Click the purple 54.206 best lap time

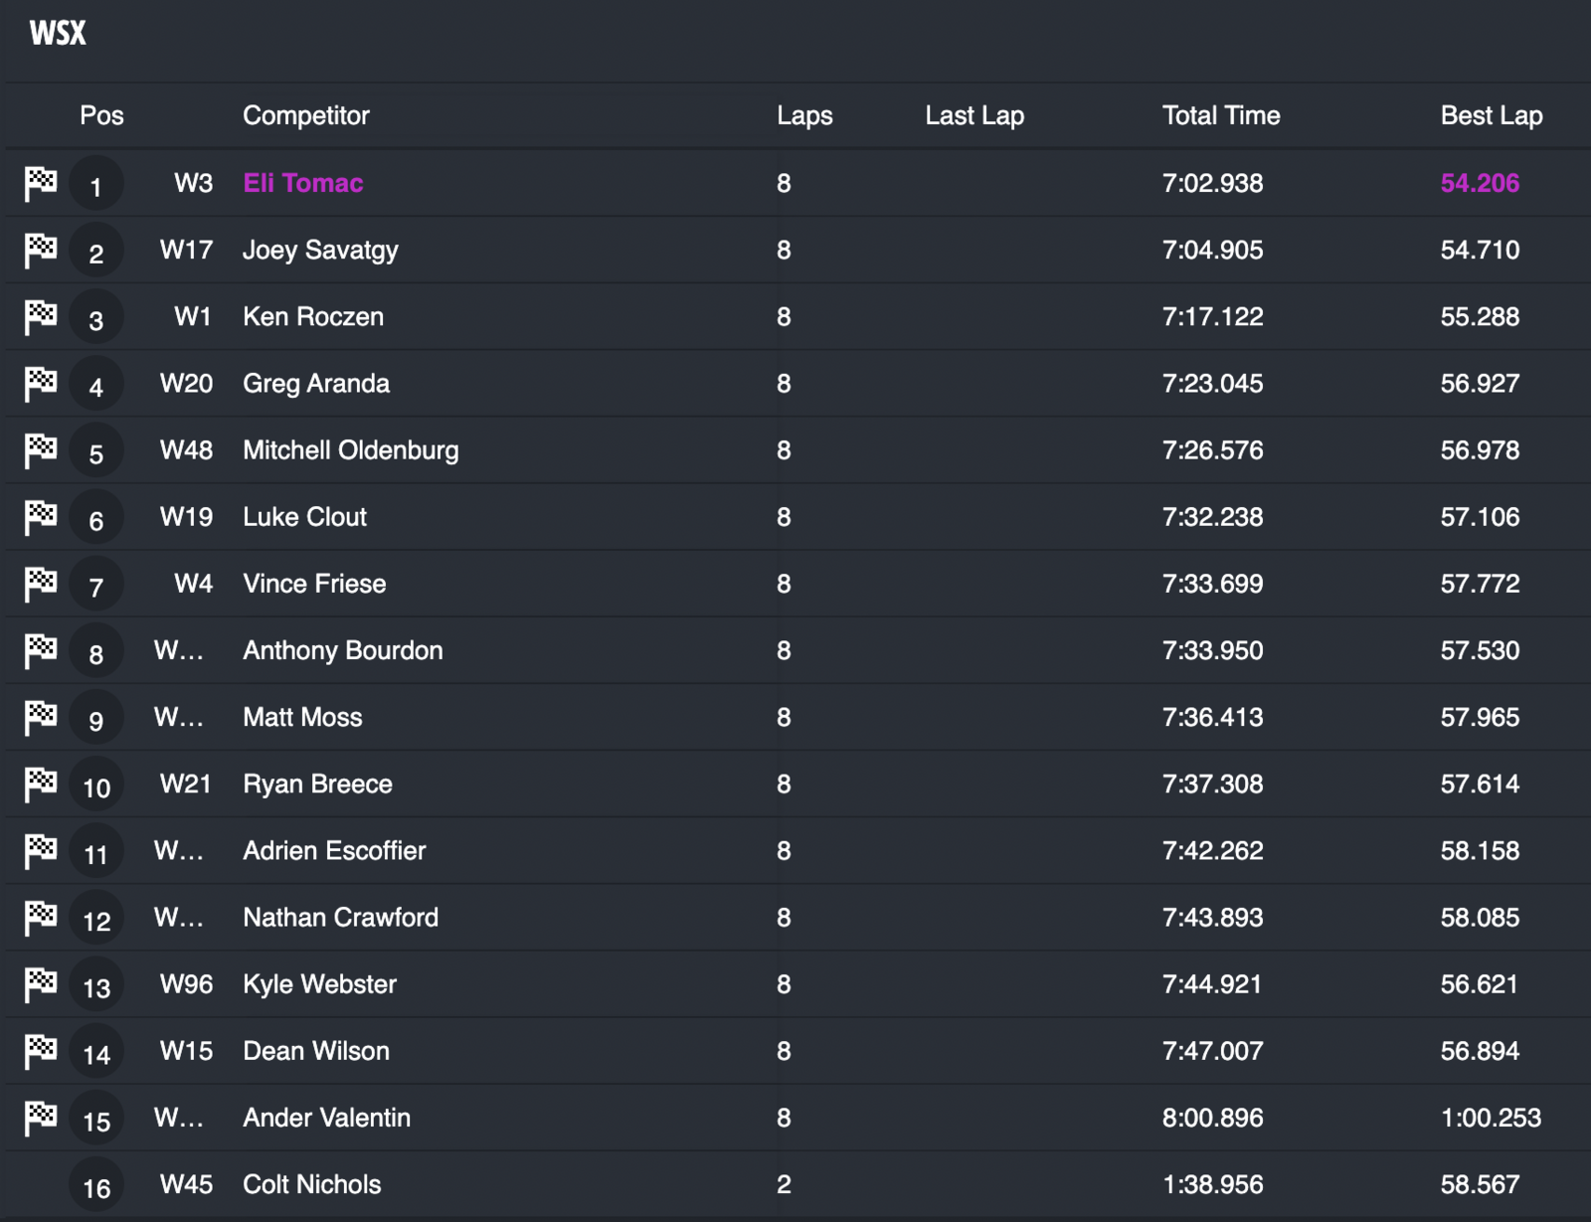pos(1480,183)
